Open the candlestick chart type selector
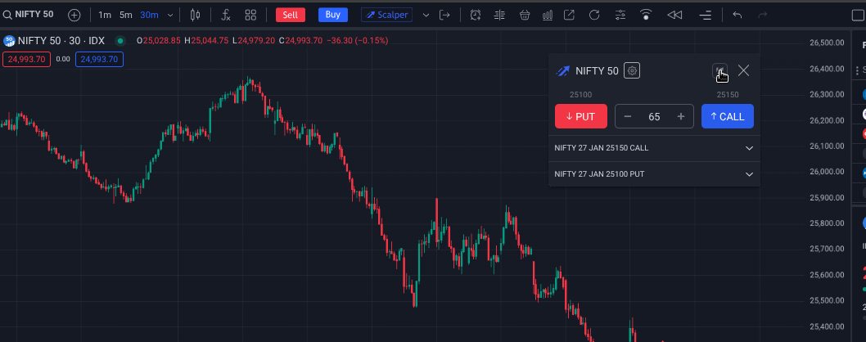The height and width of the screenshot is (342, 866). [x=195, y=15]
